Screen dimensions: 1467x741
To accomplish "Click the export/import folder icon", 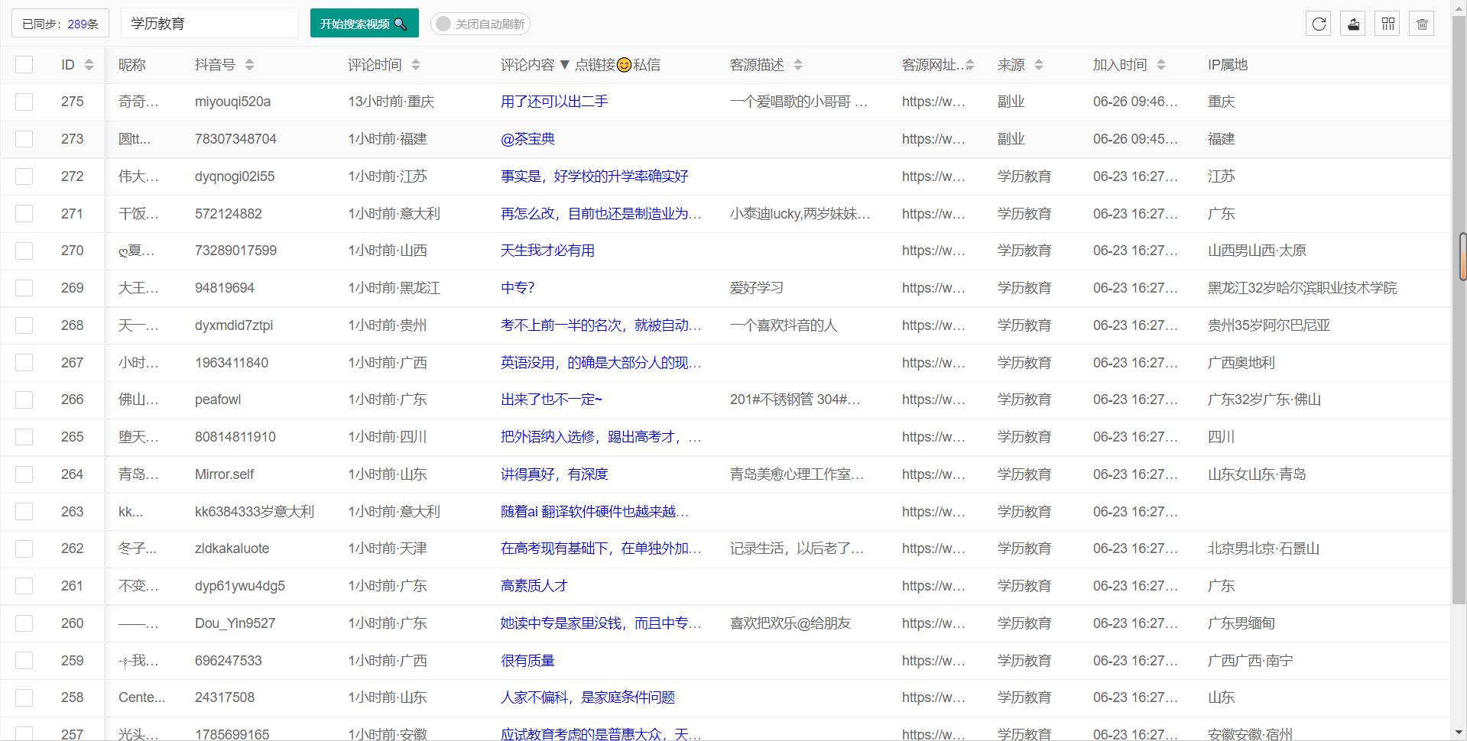I will tap(1352, 23).
